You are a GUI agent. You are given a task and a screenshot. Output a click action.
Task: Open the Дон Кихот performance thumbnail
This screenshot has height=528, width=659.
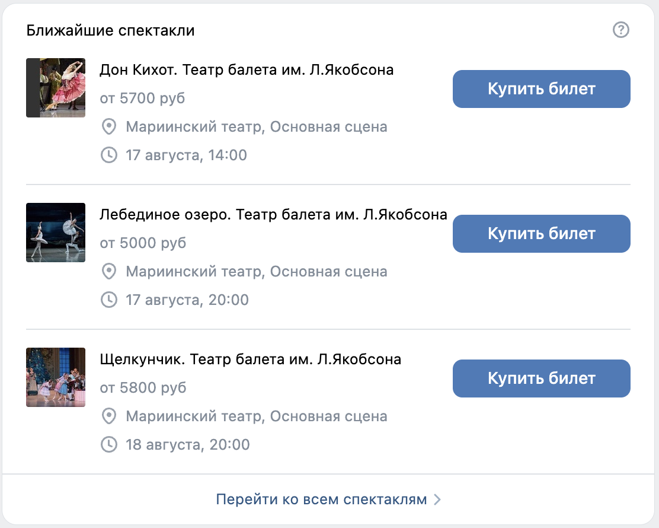(56, 88)
